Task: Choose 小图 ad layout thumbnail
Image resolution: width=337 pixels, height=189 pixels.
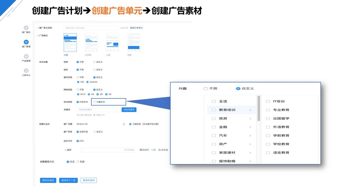Action: [x=112, y=43]
